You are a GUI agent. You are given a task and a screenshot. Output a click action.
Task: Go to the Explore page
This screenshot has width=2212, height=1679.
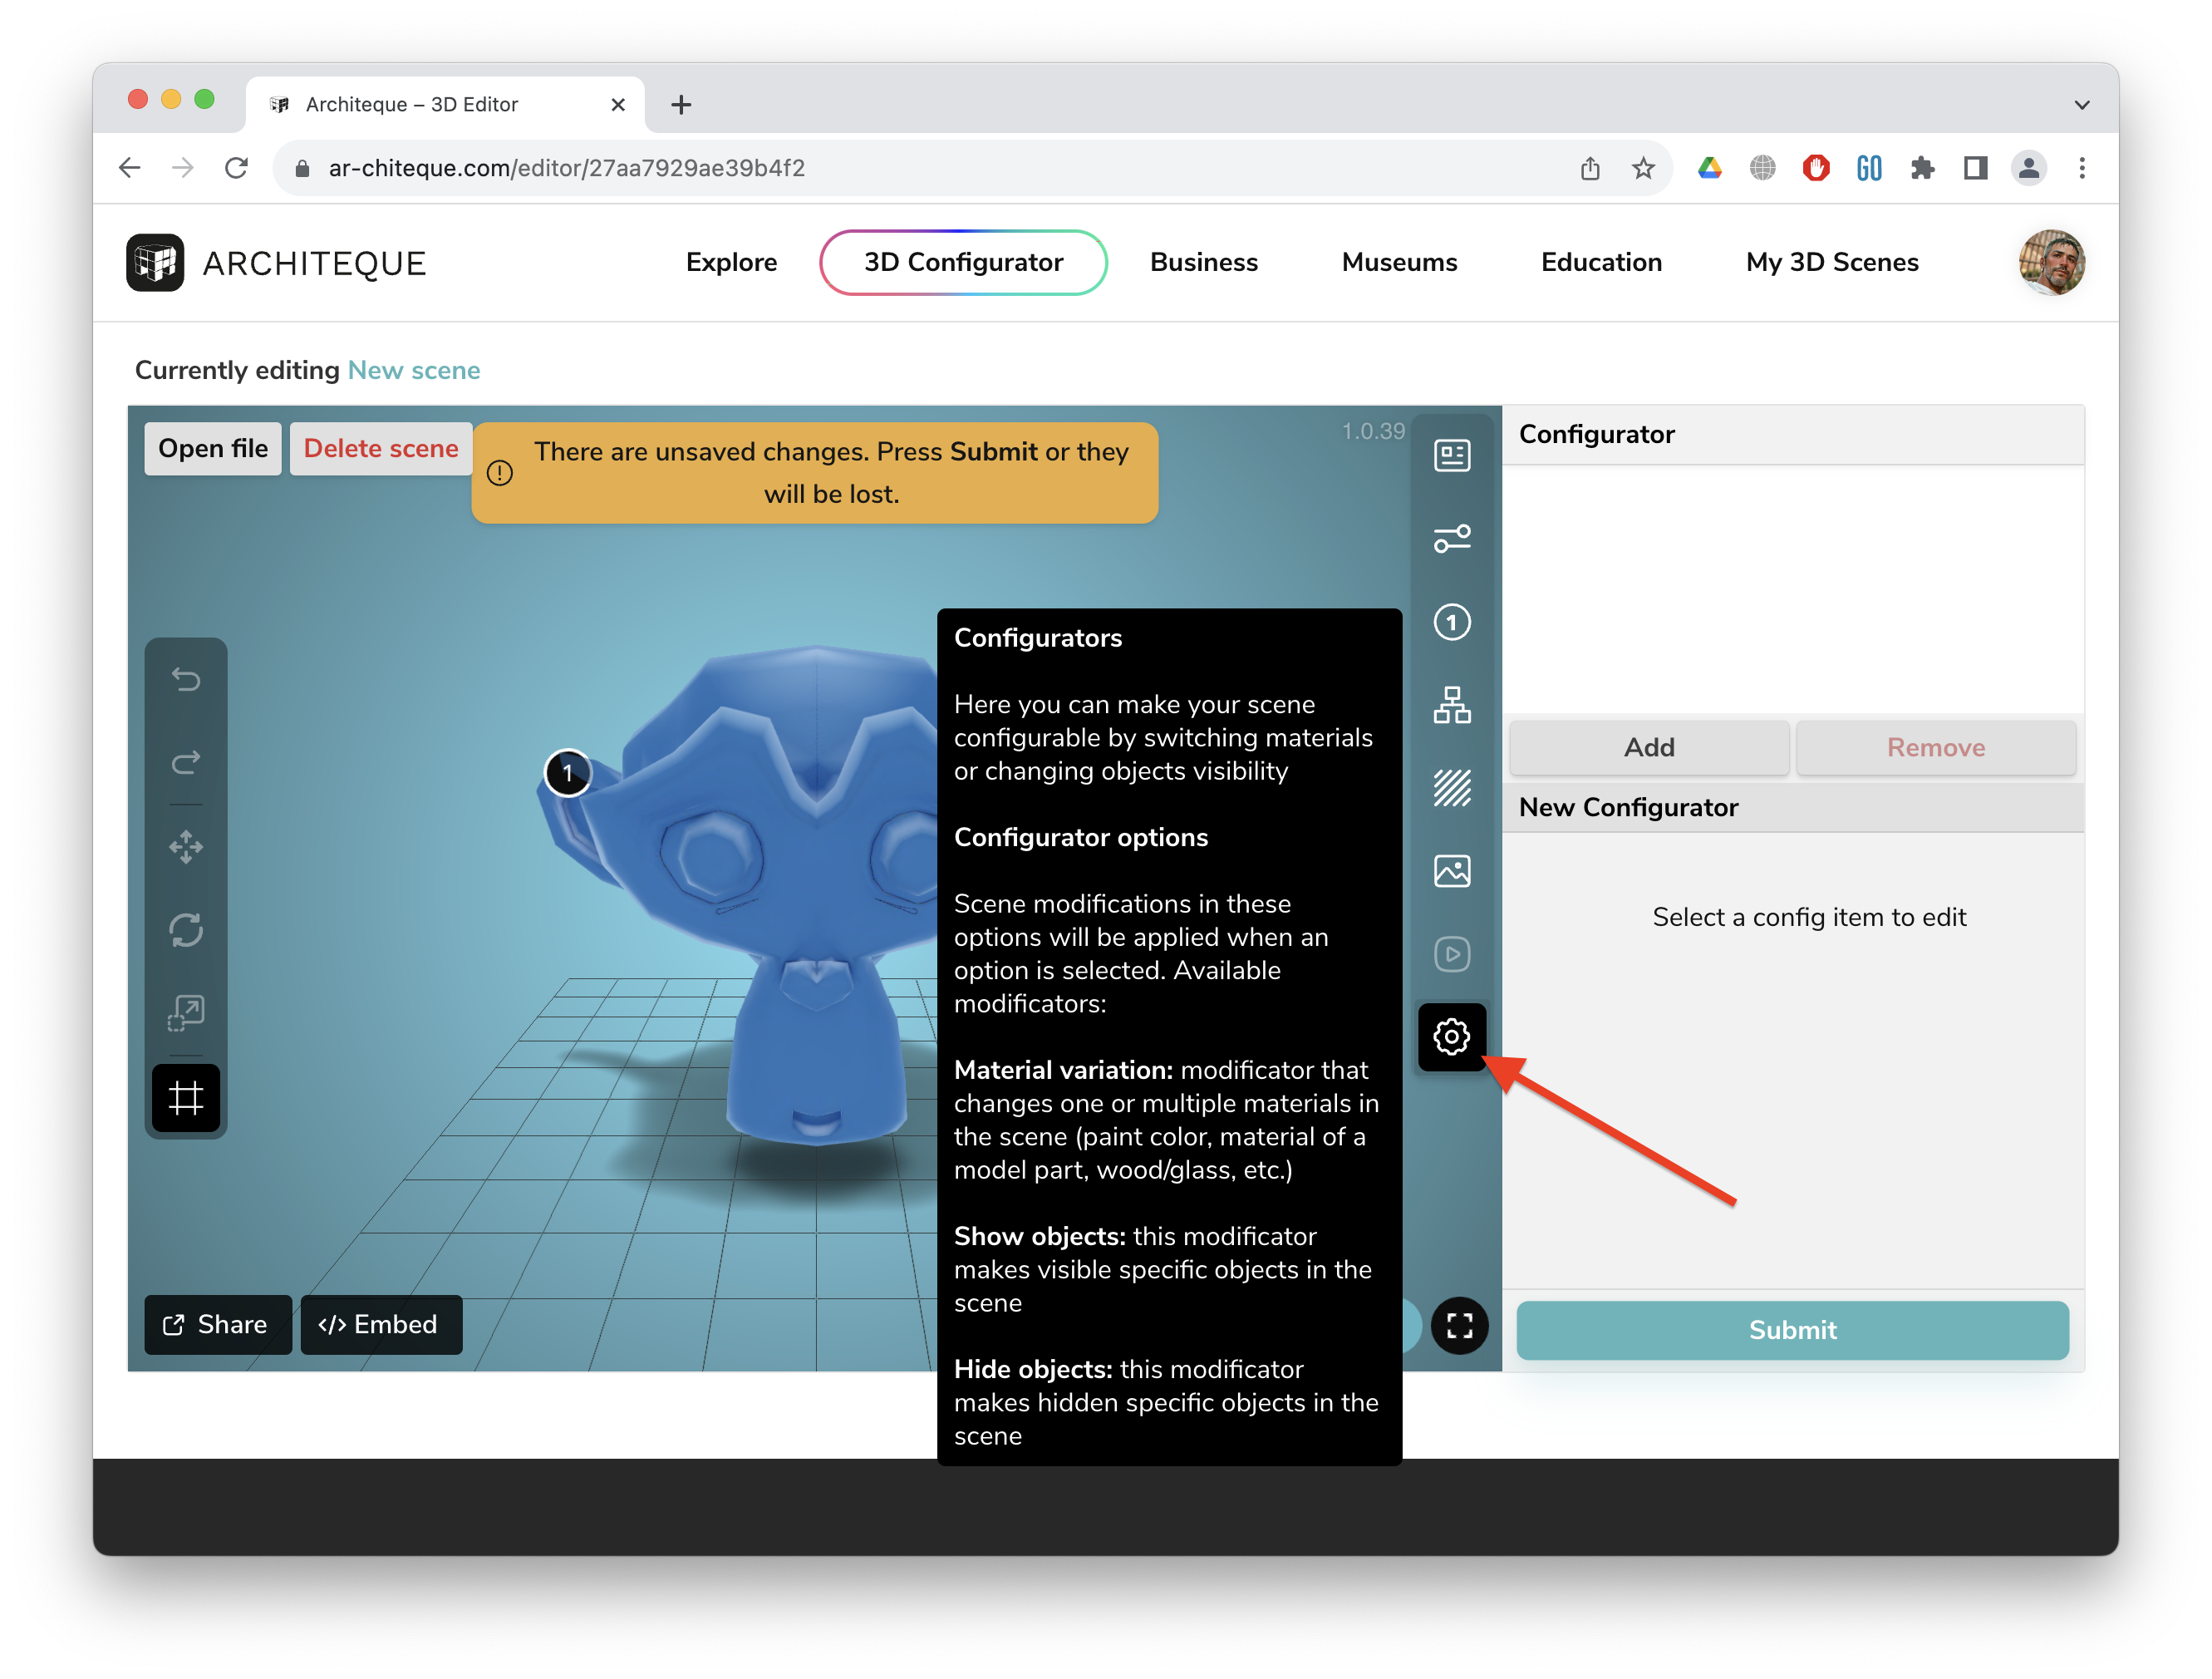(x=731, y=263)
